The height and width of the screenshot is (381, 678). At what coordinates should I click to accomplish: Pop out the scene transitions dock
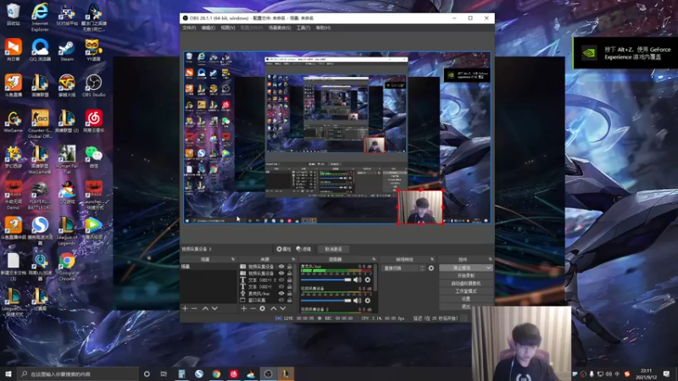coord(432,259)
